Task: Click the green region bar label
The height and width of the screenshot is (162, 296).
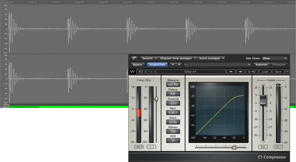Action: (25, 107)
